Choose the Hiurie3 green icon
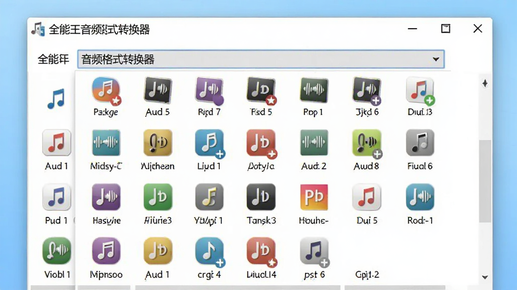The width and height of the screenshot is (517, 290). (x=158, y=197)
